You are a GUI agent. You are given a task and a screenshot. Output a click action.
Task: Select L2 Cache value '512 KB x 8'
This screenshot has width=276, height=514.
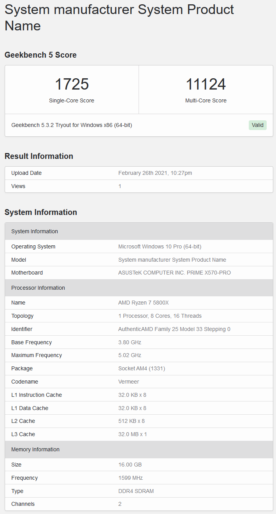coord(132,421)
